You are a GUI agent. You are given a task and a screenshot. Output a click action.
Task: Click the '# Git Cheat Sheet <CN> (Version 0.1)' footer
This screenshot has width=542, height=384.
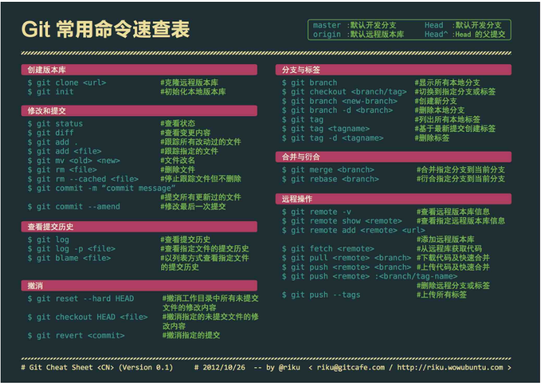[97, 367]
